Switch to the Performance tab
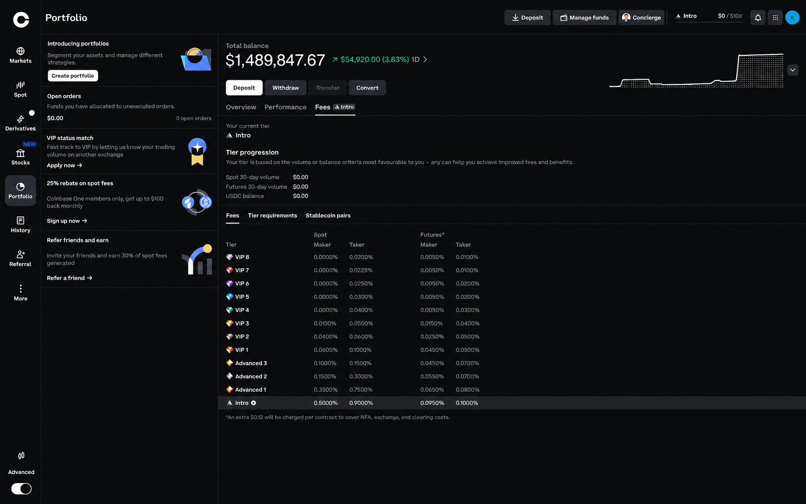 (x=285, y=107)
